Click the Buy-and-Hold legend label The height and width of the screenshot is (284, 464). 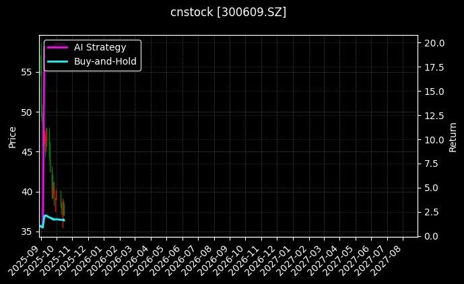pyautogui.click(x=105, y=61)
